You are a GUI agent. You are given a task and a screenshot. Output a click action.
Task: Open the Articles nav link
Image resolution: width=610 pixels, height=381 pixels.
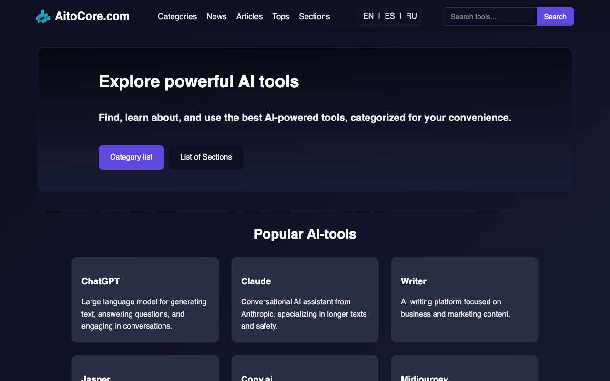click(x=249, y=16)
